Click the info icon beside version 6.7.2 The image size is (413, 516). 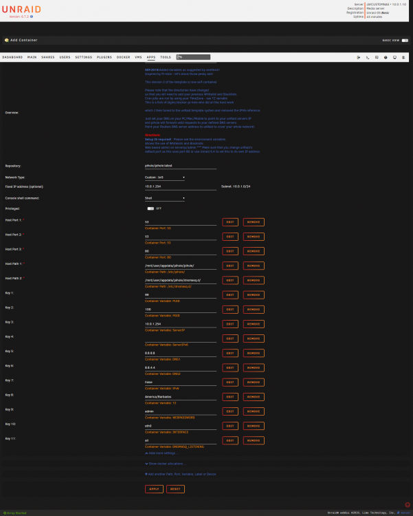pos(32,17)
